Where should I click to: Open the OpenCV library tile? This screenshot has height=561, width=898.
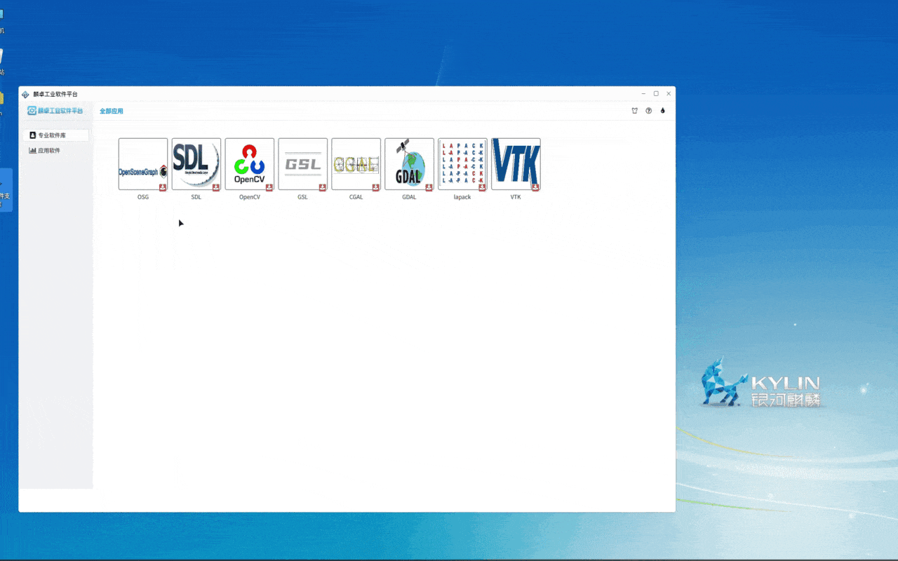(x=250, y=164)
